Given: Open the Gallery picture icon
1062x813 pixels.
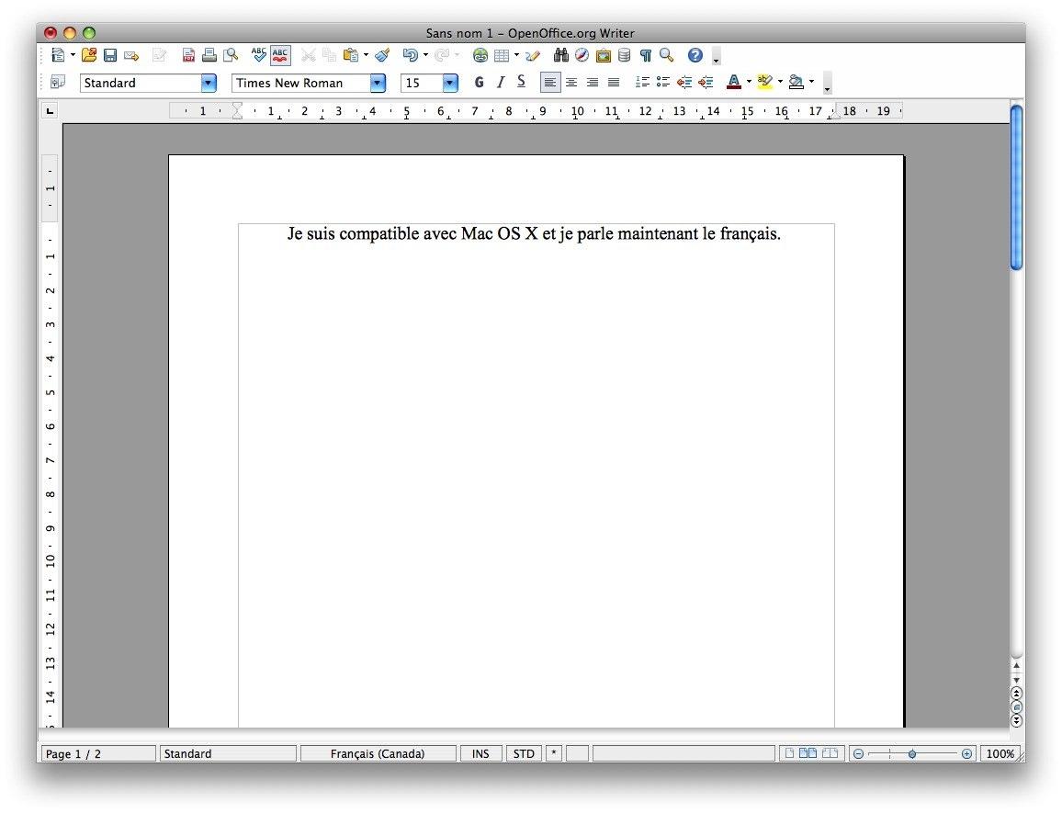Looking at the screenshot, I should tap(603, 55).
